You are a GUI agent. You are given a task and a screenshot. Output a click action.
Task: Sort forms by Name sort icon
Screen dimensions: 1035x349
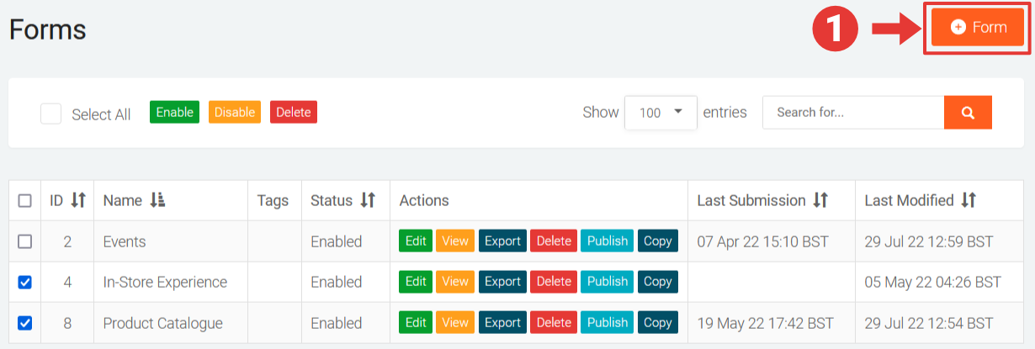point(157,200)
